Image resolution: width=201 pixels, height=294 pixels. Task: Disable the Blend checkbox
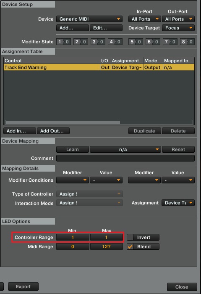click(130, 246)
